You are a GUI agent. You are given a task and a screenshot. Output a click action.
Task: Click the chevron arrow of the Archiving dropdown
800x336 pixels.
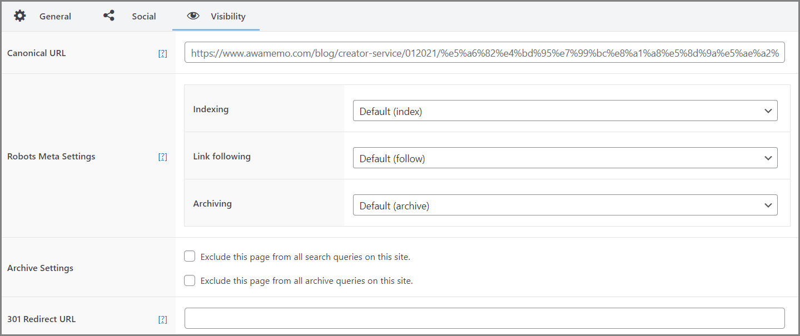[x=768, y=205]
